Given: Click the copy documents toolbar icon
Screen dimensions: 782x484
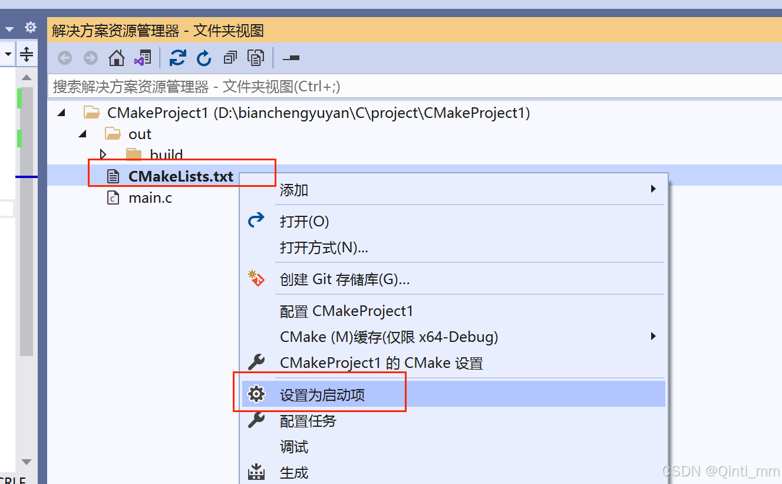Looking at the screenshot, I should 256,57.
